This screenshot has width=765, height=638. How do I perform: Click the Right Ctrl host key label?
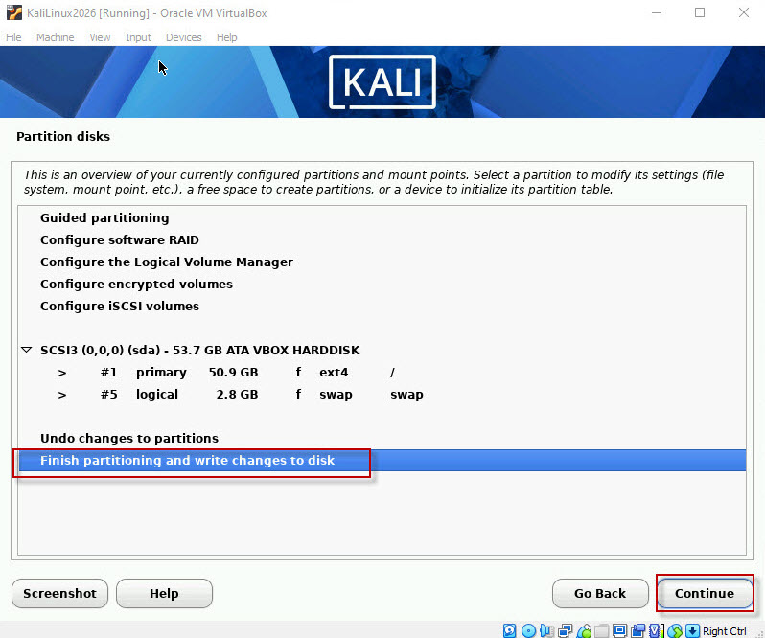coord(725,631)
